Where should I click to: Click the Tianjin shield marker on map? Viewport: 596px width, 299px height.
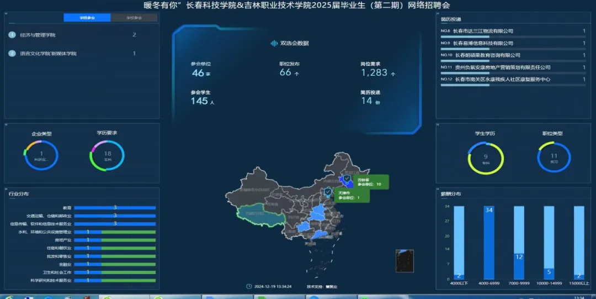[x=328, y=192]
